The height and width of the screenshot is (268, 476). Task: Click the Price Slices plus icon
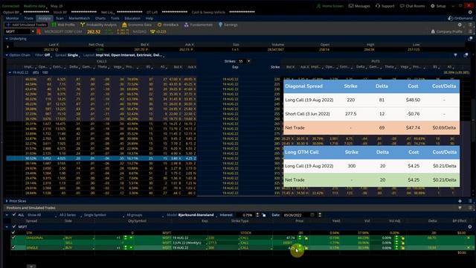460,201
